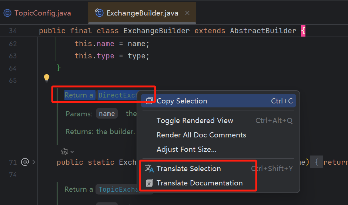
Task: Click the highlighted opening brace on line 34
Action: [303, 31]
